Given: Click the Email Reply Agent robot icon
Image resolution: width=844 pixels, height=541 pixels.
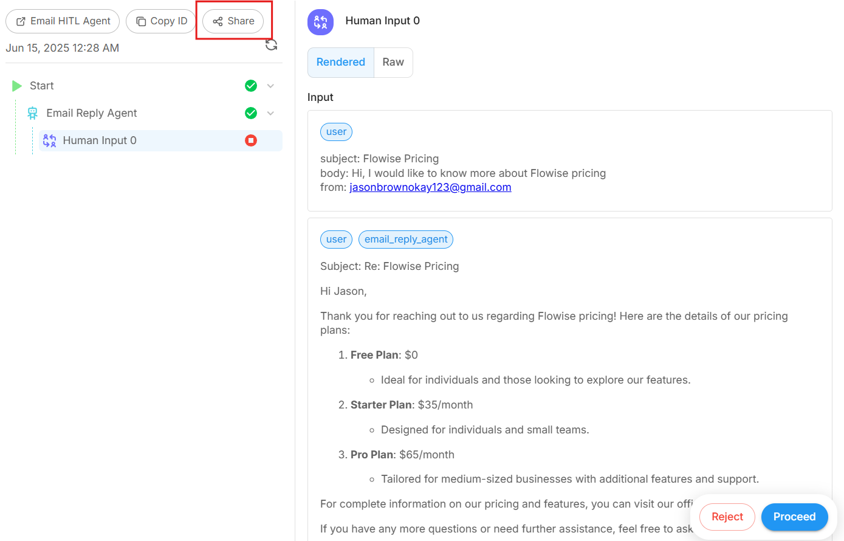Looking at the screenshot, I should [33, 113].
